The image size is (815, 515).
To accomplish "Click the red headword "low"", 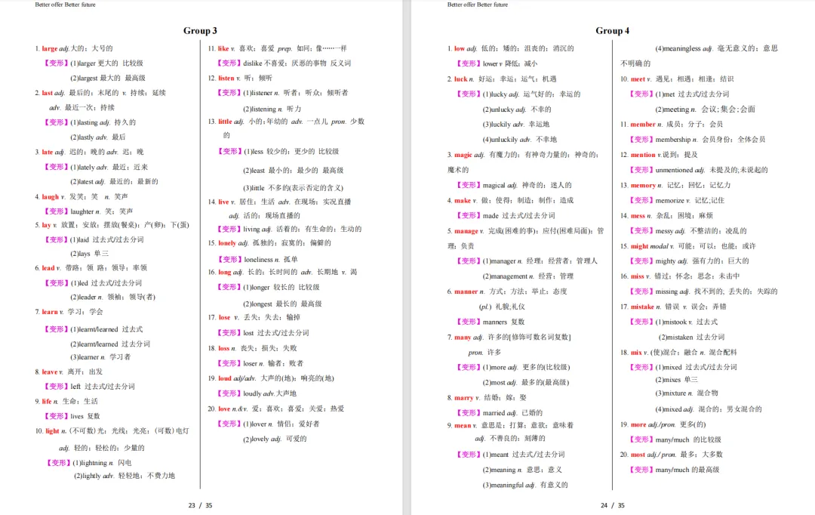I will point(460,48).
